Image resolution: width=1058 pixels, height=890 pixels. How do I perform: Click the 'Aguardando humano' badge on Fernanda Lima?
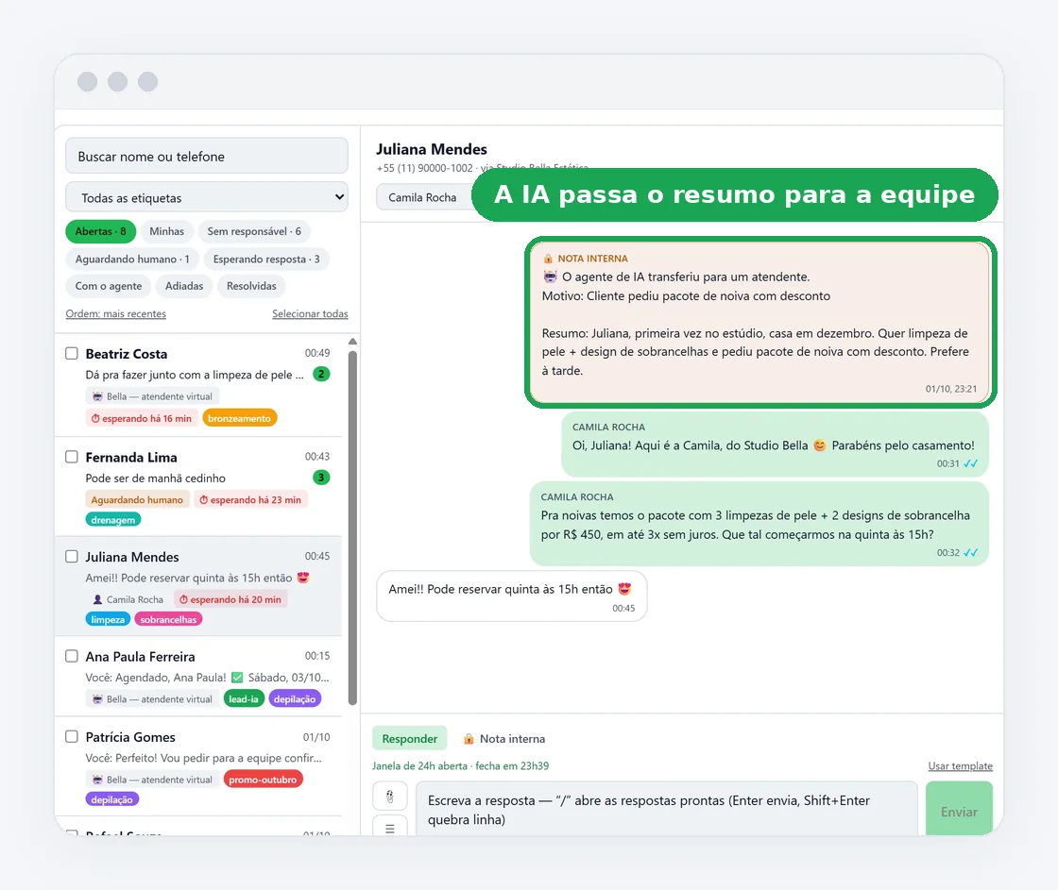(x=137, y=499)
